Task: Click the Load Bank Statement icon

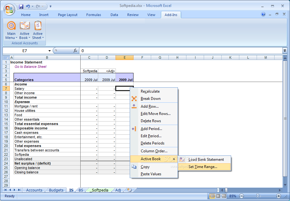Action: pyautogui.click(x=182, y=159)
